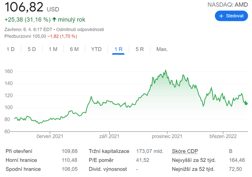Show the 5 R chart range
Image resolution: width=252 pixels, height=177 pixels.
[140, 49]
